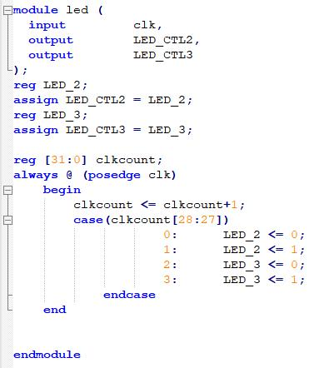Click the endcase keyword
Screen dimensions: 329x368
click(129, 295)
